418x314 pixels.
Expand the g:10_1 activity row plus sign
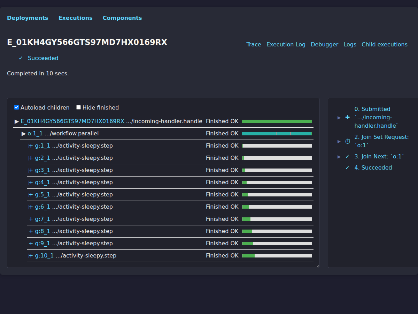[x=31, y=256]
